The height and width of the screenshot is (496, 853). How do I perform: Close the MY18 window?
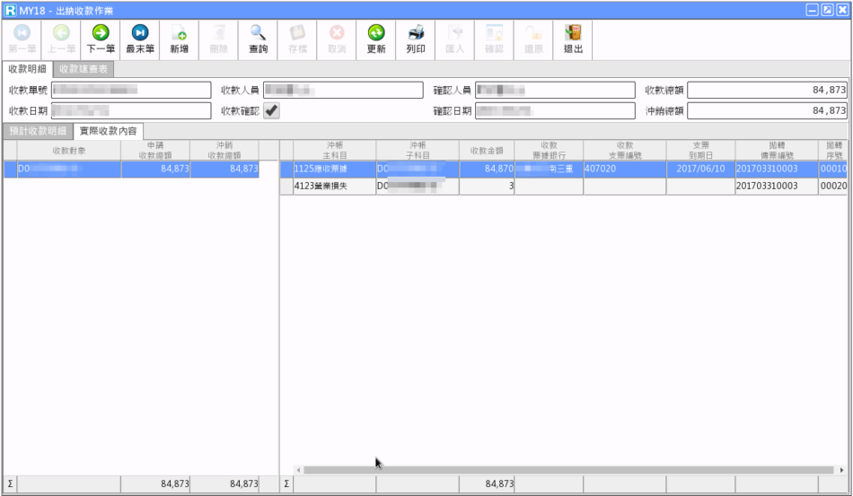(x=842, y=10)
